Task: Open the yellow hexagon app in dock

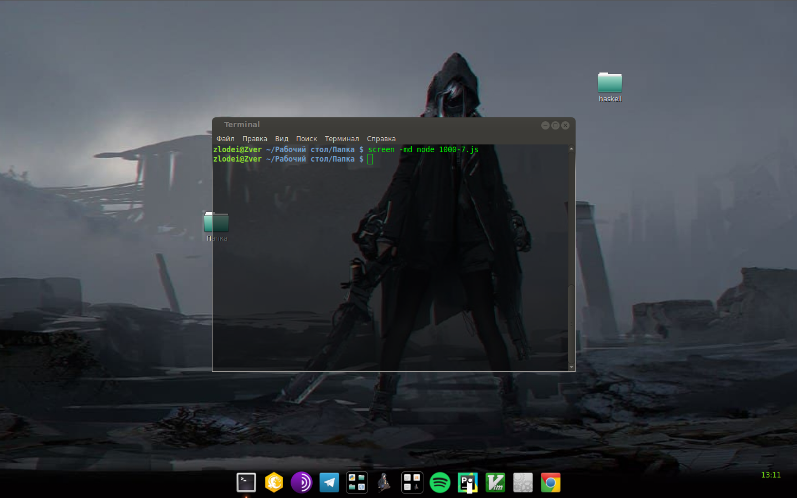Action: 274,483
